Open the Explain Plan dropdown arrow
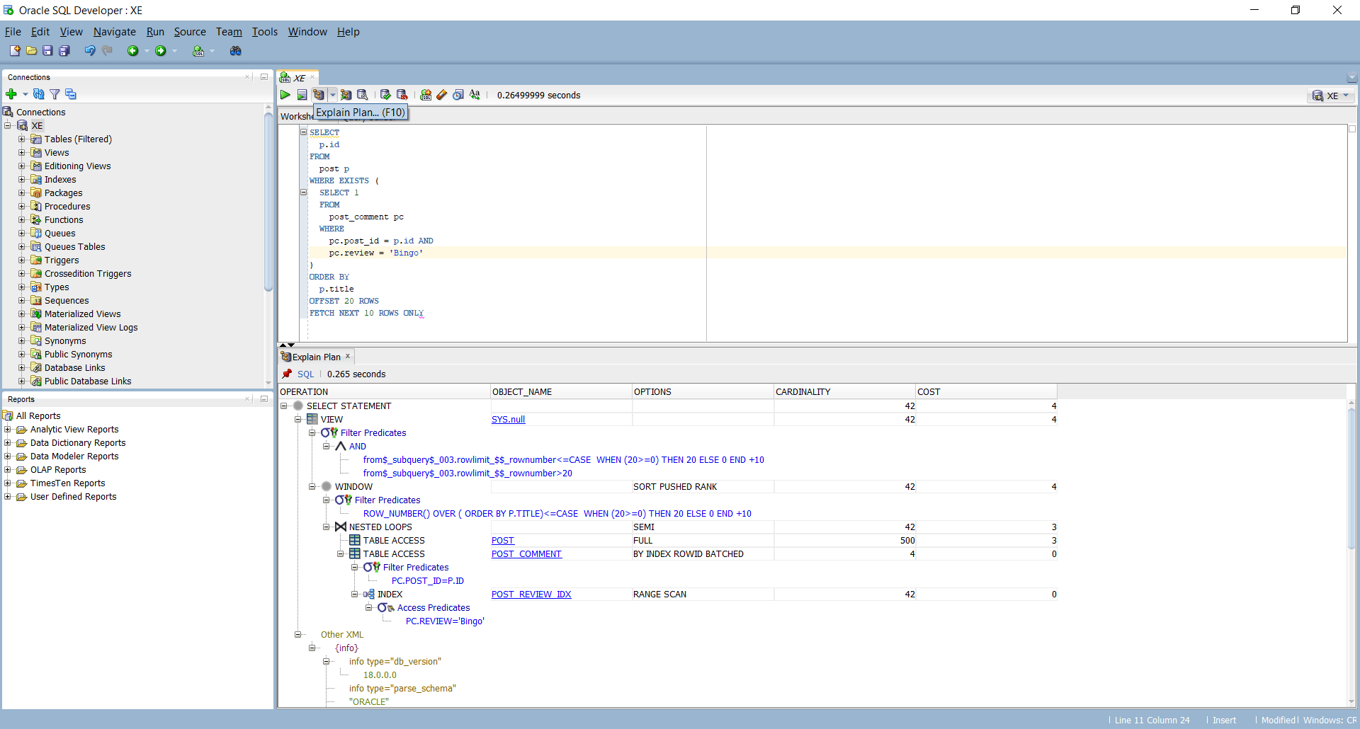The width and height of the screenshot is (1360, 729). 333,95
